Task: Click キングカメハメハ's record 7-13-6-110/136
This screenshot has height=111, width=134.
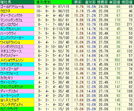Action: (x=54, y=29)
